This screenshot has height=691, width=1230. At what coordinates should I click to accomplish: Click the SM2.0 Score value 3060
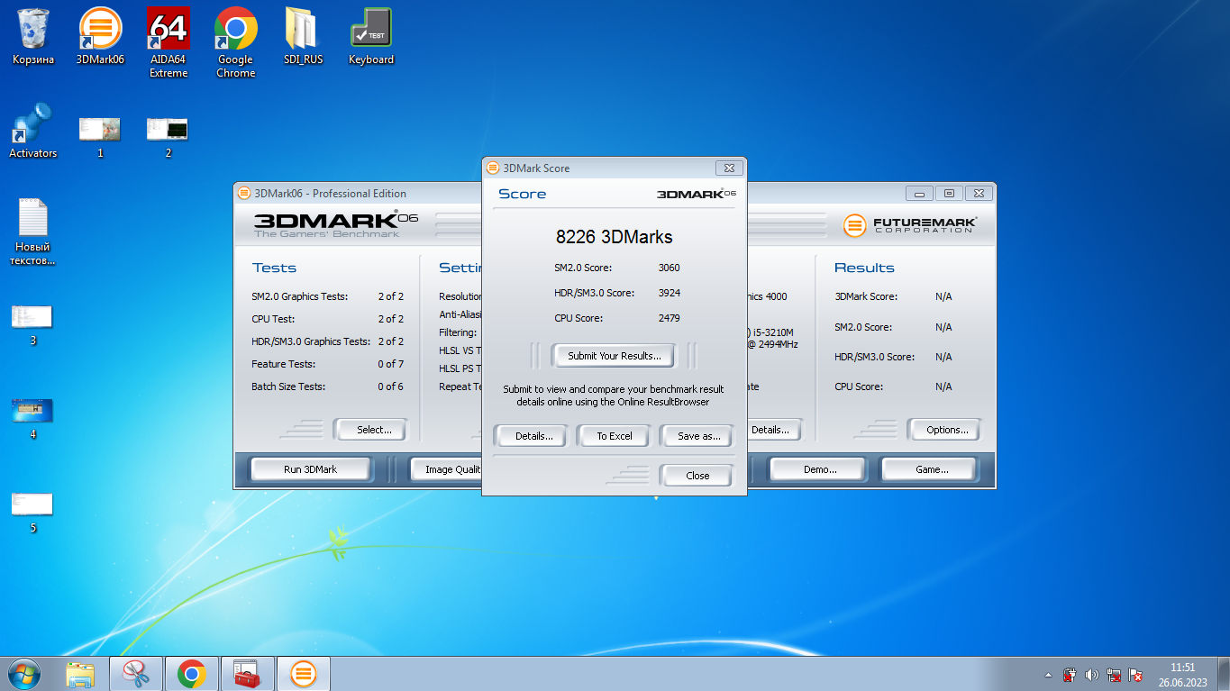click(x=670, y=268)
